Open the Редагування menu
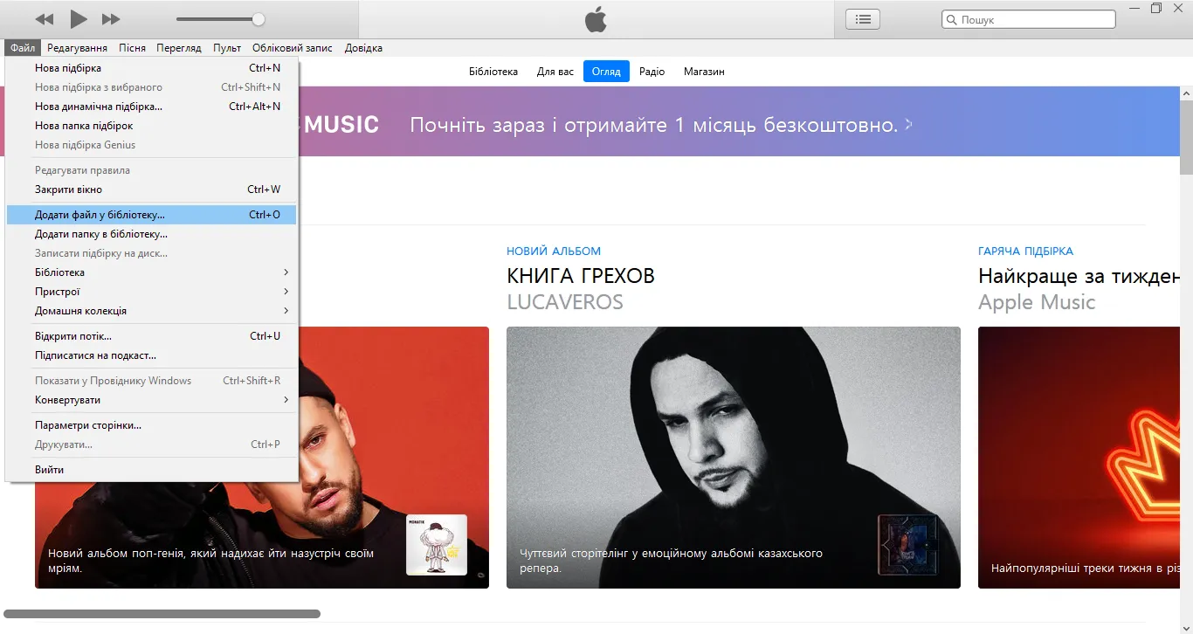 [78, 48]
